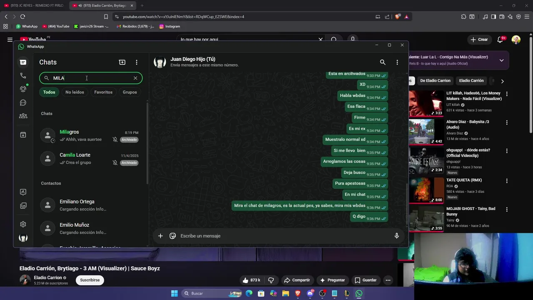Click the 'Es mi ex' message bubble

[367, 129]
